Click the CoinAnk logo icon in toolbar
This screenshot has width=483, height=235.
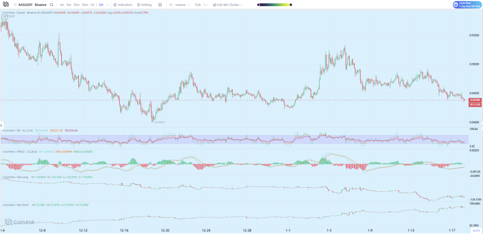(x=5, y=5)
